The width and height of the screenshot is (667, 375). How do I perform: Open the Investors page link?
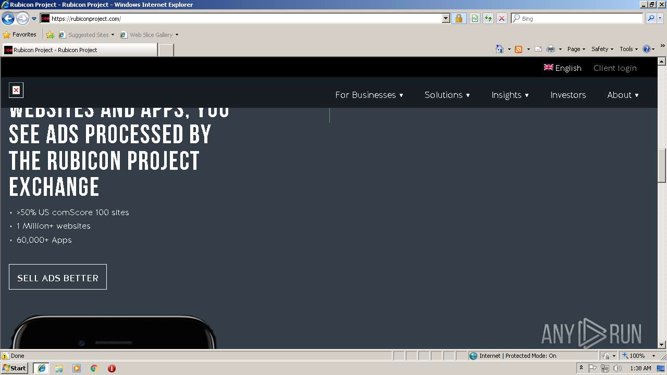click(568, 95)
